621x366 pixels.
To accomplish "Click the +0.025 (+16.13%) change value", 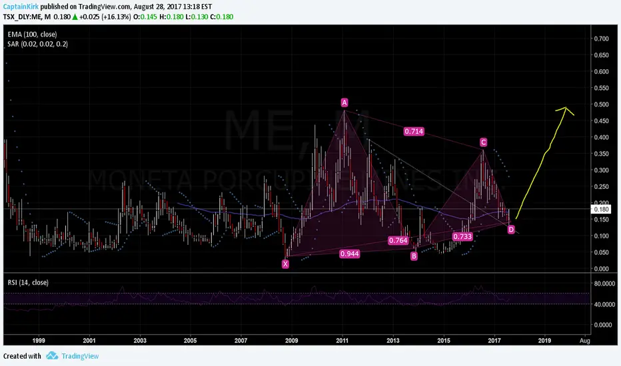I will click(x=105, y=17).
